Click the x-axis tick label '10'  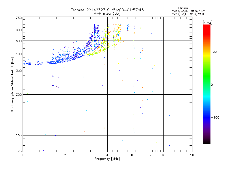coord(163,155)
